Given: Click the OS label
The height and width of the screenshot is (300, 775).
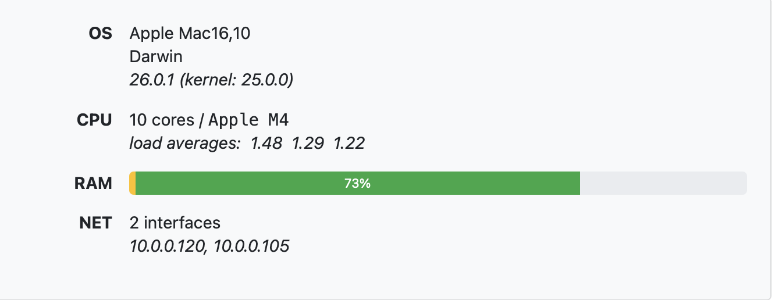Looking at the screenshot, I should 99,34.
